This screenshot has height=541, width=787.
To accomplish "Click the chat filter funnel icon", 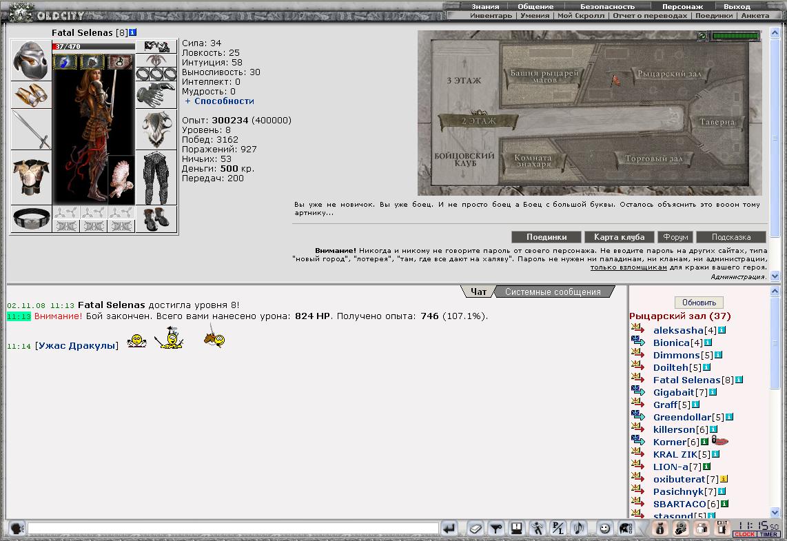I will click(x=496, y=528).
